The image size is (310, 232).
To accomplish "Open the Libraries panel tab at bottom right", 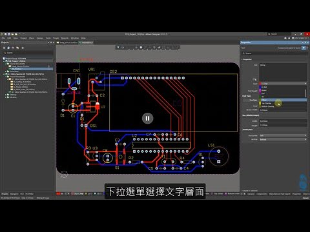I will pyautogui.click(x=251, y=194).
